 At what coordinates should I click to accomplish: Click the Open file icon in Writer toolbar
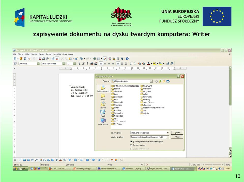click(21, 59)
